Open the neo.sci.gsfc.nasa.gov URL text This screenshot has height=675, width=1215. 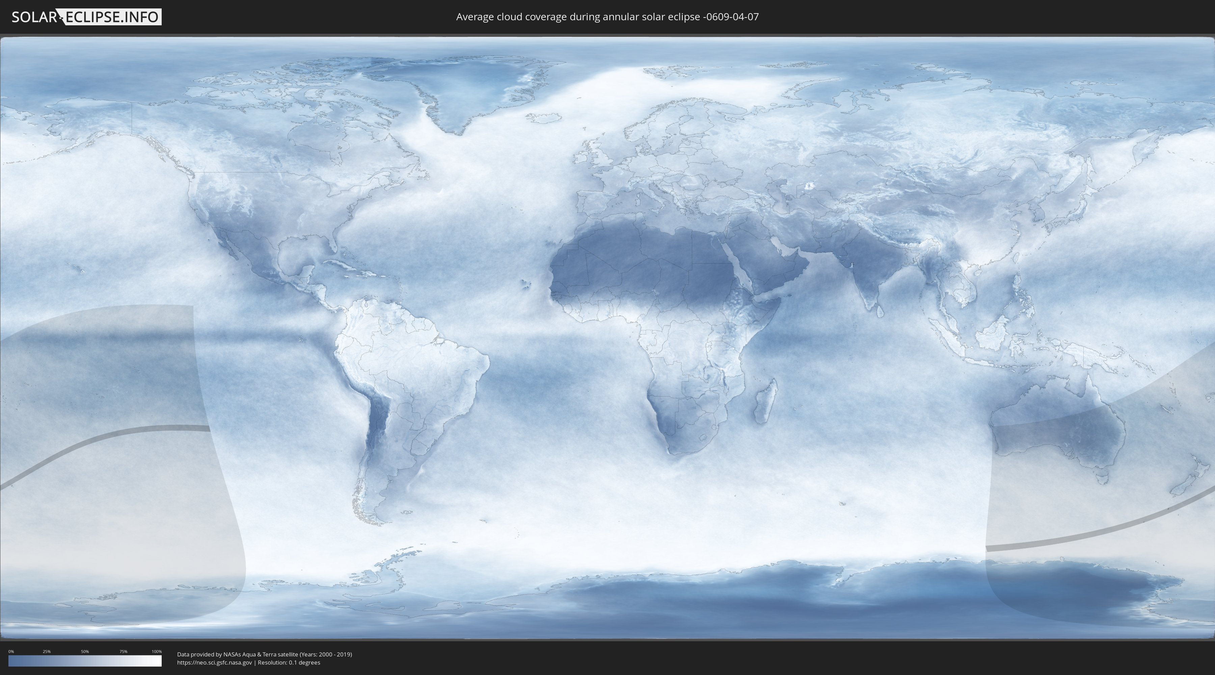(x=214, y=663)
